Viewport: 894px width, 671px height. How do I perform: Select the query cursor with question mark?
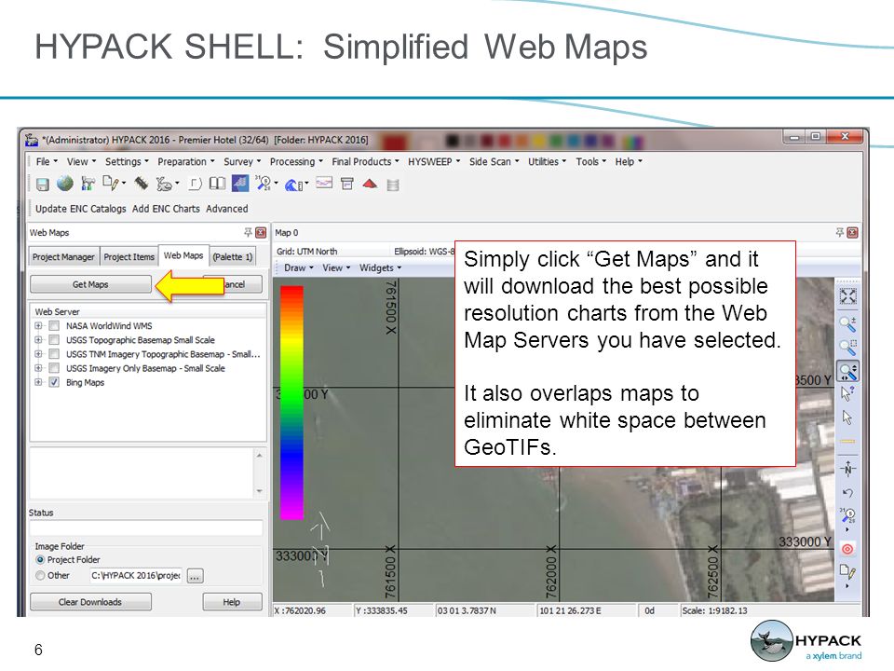click(x=847, y=393)
